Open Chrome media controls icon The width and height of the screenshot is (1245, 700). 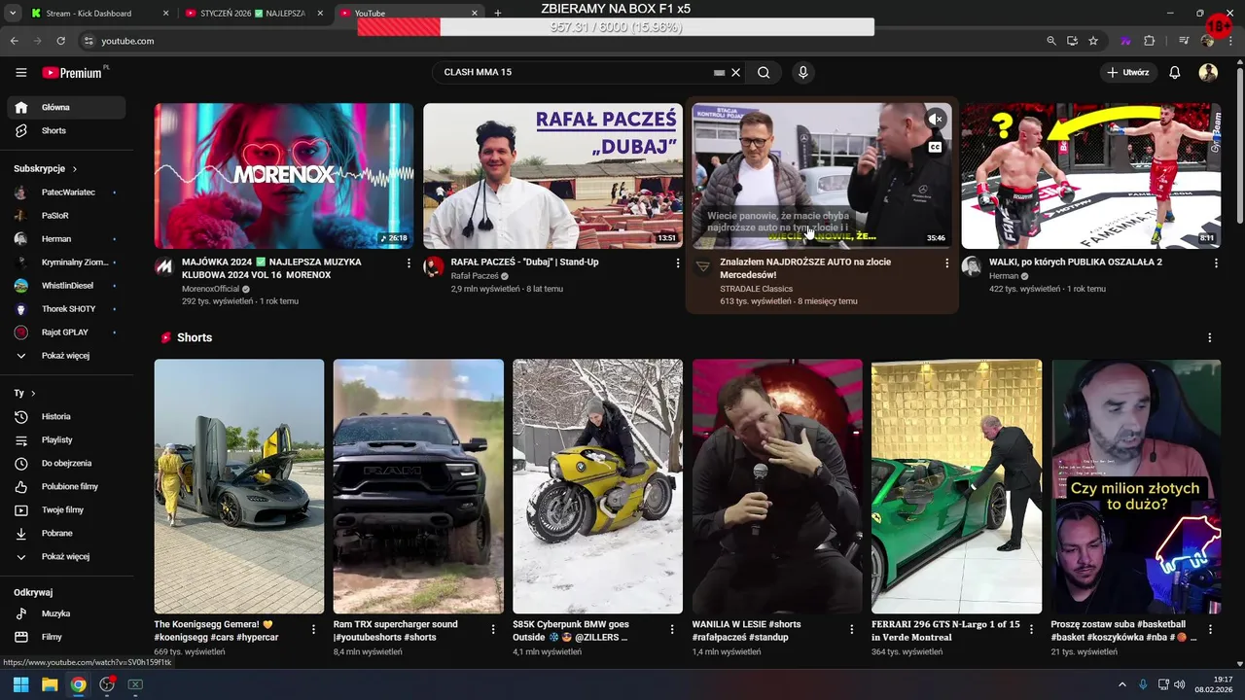point(1184,41)
